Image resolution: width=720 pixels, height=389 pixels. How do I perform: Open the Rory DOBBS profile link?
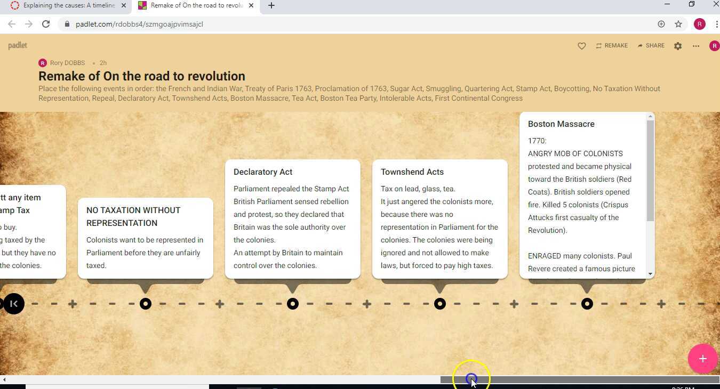pyautogui.click(x=67, y=63)
